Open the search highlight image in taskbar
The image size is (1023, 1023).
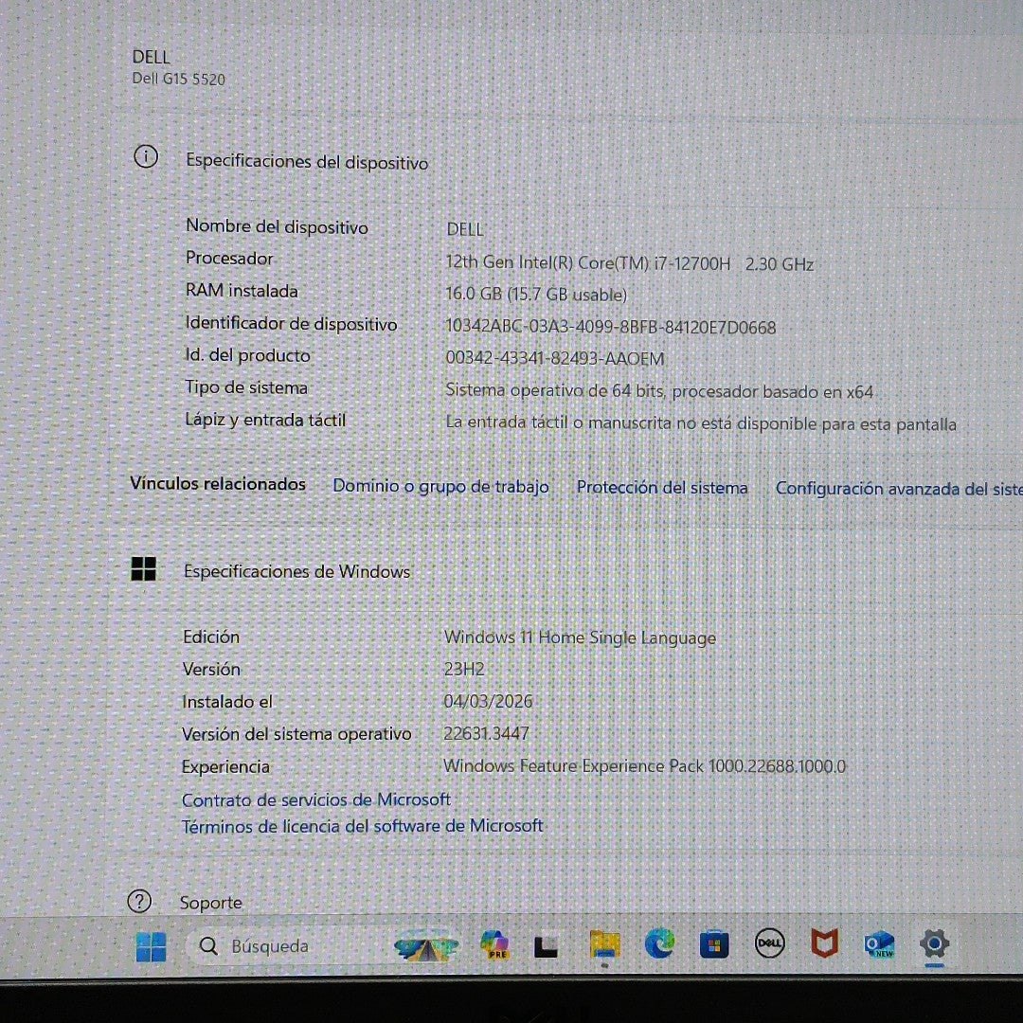click(426, 946)
